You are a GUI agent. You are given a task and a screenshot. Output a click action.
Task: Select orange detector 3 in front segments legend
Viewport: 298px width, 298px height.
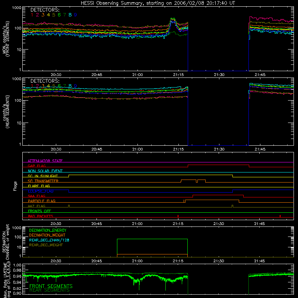pos(43,15)
